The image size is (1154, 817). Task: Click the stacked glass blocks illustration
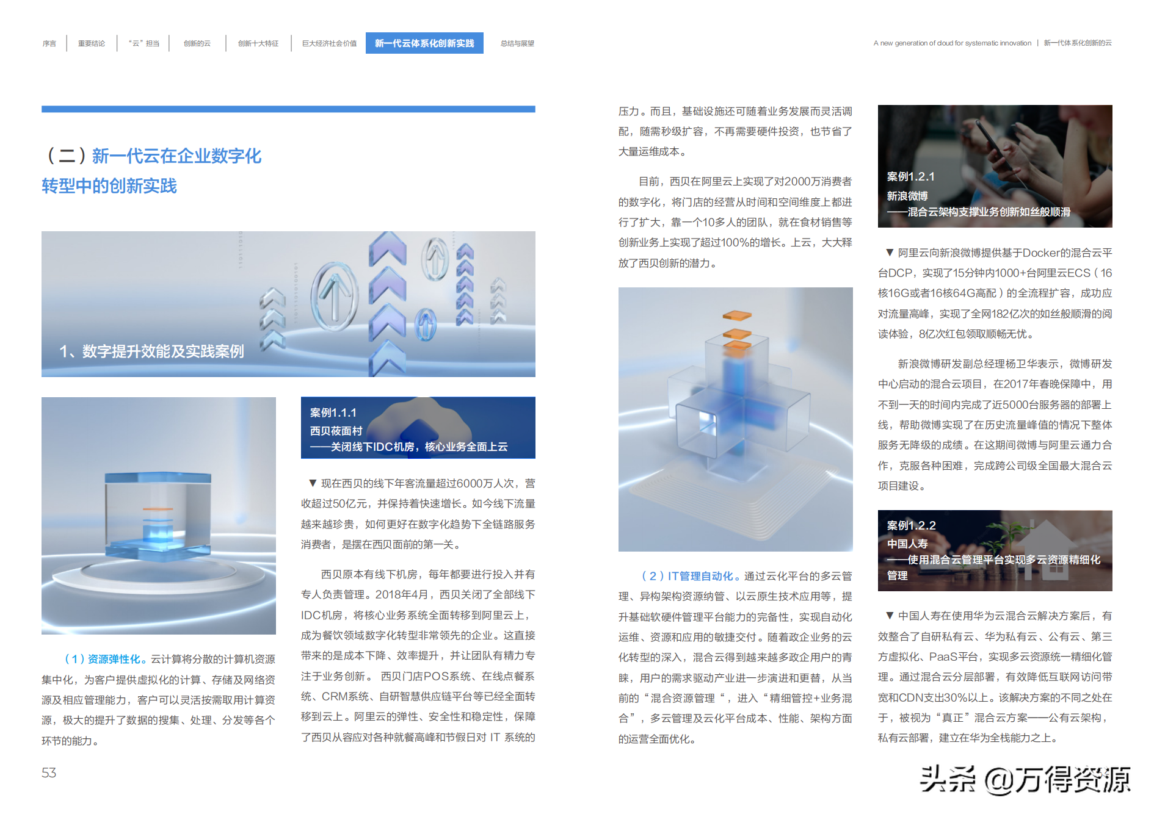click(x=736, y=419)
